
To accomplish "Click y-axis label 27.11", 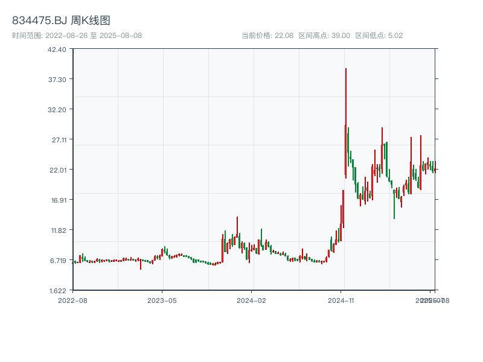I will (x=59, y=140).
